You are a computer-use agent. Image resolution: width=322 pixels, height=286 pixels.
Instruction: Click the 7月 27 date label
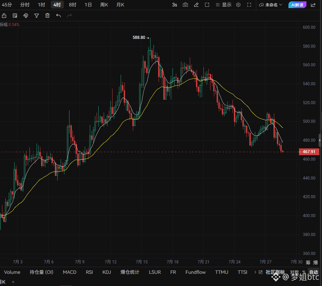click(265, 262)
